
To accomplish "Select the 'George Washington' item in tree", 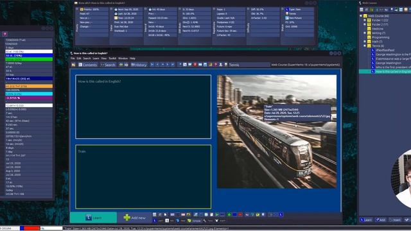I will click(x=388, y=63).
